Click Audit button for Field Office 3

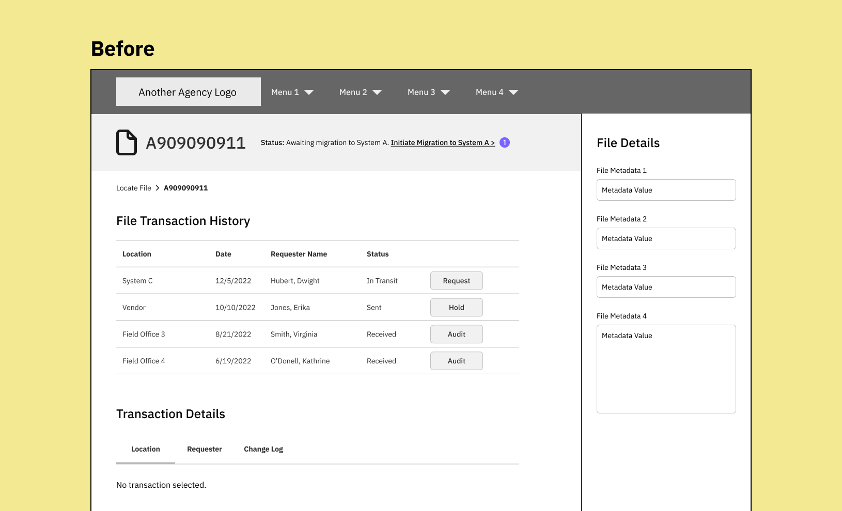coord(456,334)
